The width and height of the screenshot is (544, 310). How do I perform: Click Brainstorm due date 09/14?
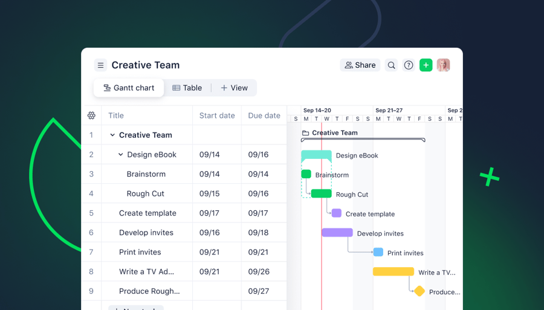(258, 174)
